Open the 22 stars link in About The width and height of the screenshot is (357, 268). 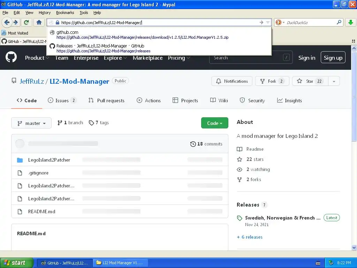click(250, 159)
